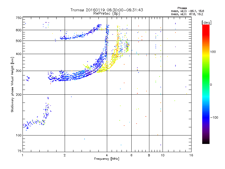Click the "[deg]" color bar unit label
Image resolution: width=225 pixels, height=169 pixels.
click(x=206, y=23)
